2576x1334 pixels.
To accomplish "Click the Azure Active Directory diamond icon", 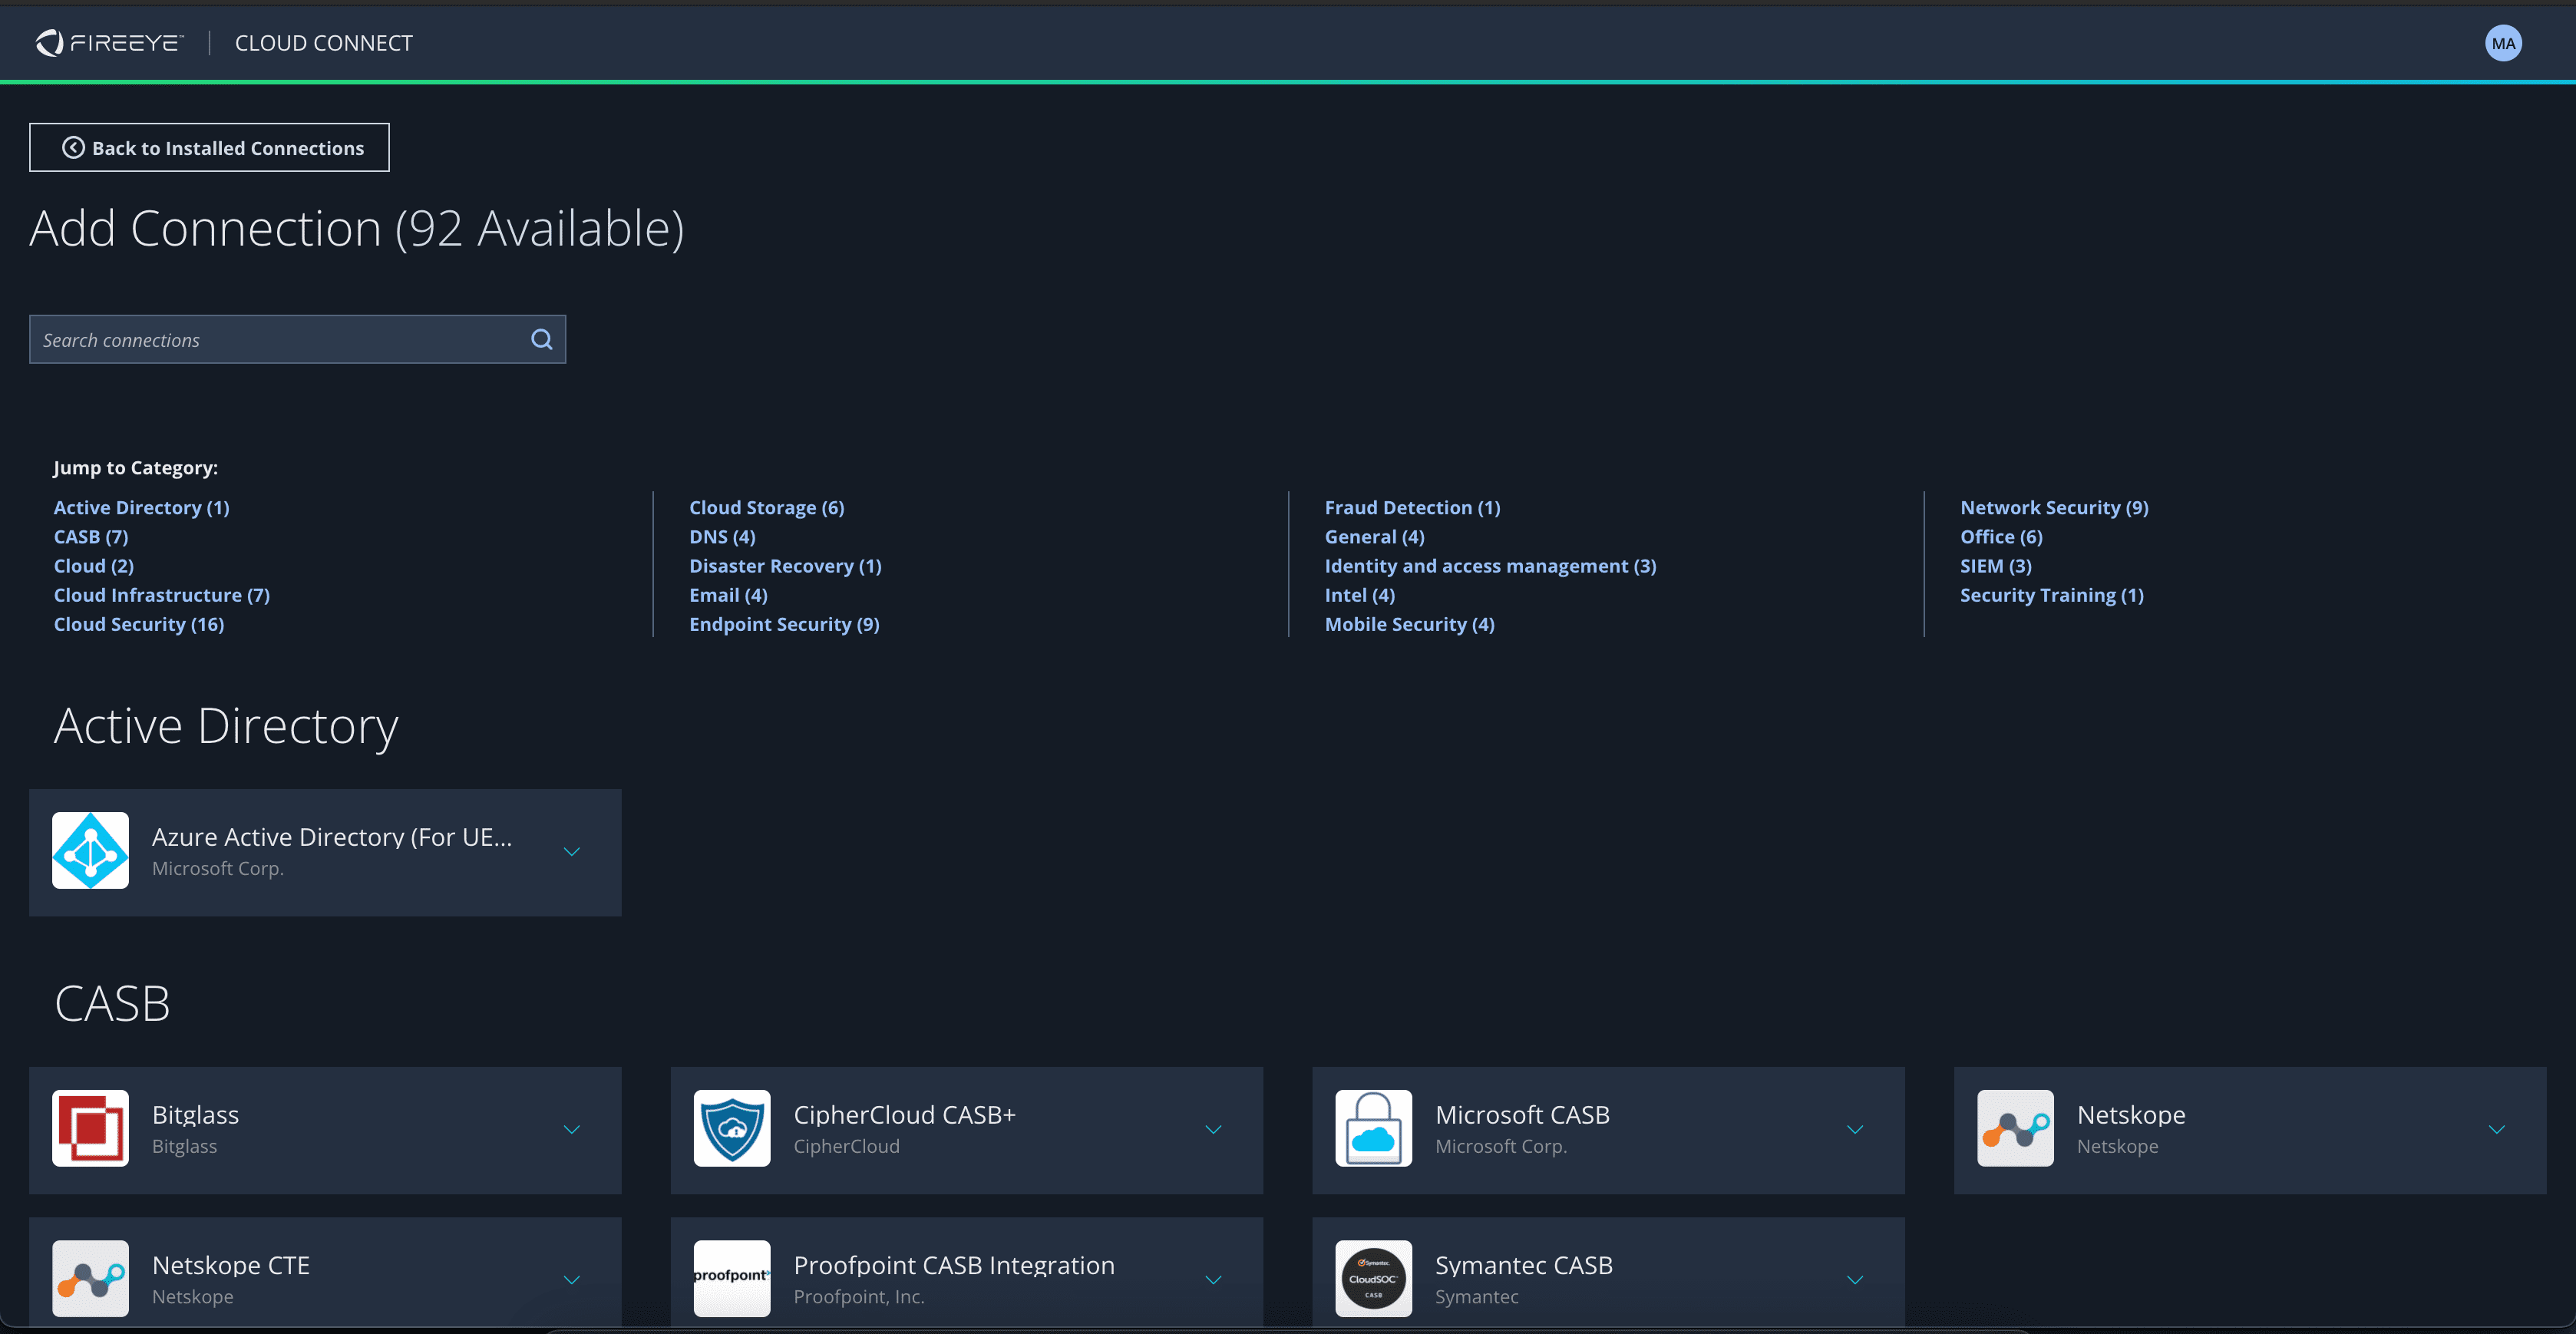I will click(90, 851).
